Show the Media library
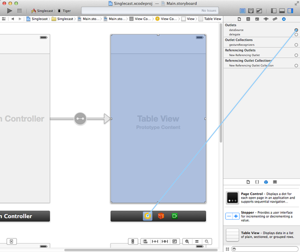 pos(275,182)
